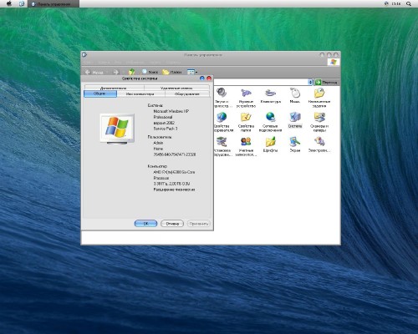418x334 pixels.
Task: Click the 'Microsoft Windows XP' text
Action: 171,111
